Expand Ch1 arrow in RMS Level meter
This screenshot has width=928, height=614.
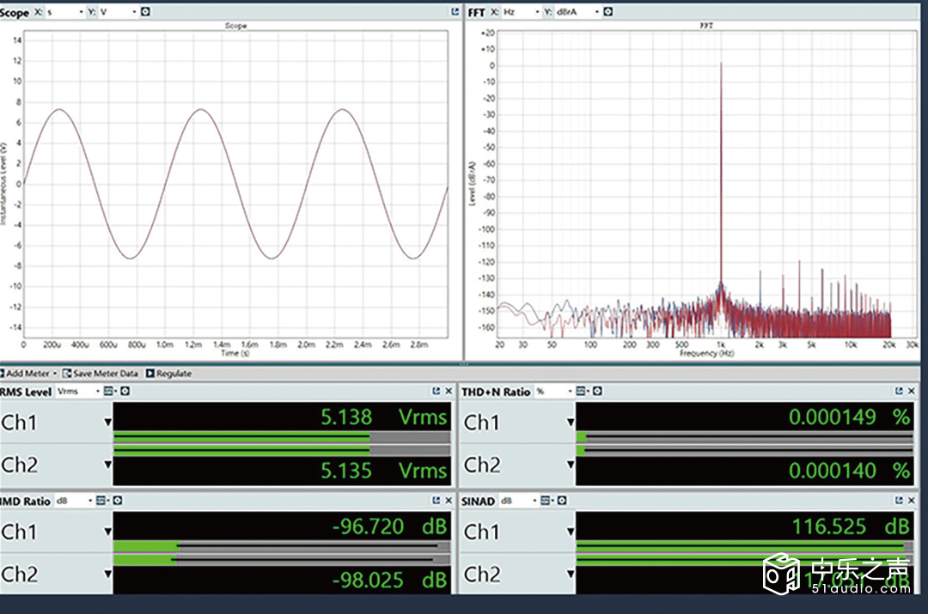click(x=107, y=422)
